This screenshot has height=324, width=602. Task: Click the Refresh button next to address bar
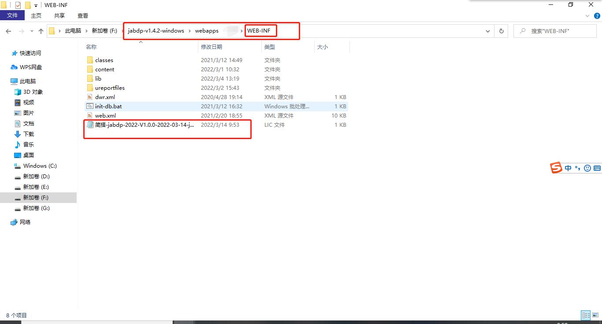coord(501,31)
